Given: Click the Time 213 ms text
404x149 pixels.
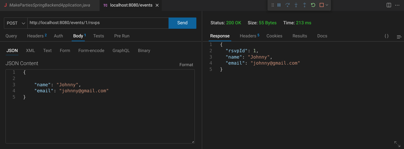Looking at the screenshot, I should (297, 23).
